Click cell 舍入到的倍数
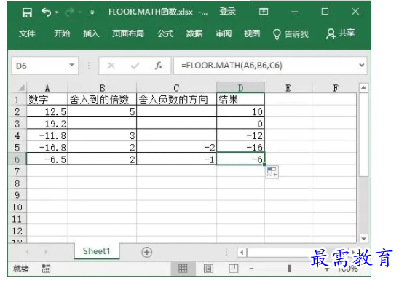Viewport: 399px width, 281px height. (102, 99)
